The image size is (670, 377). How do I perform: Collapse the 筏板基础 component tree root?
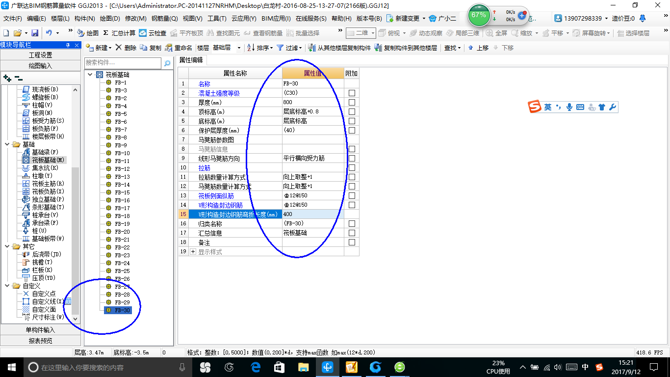[x=90, y=75]
